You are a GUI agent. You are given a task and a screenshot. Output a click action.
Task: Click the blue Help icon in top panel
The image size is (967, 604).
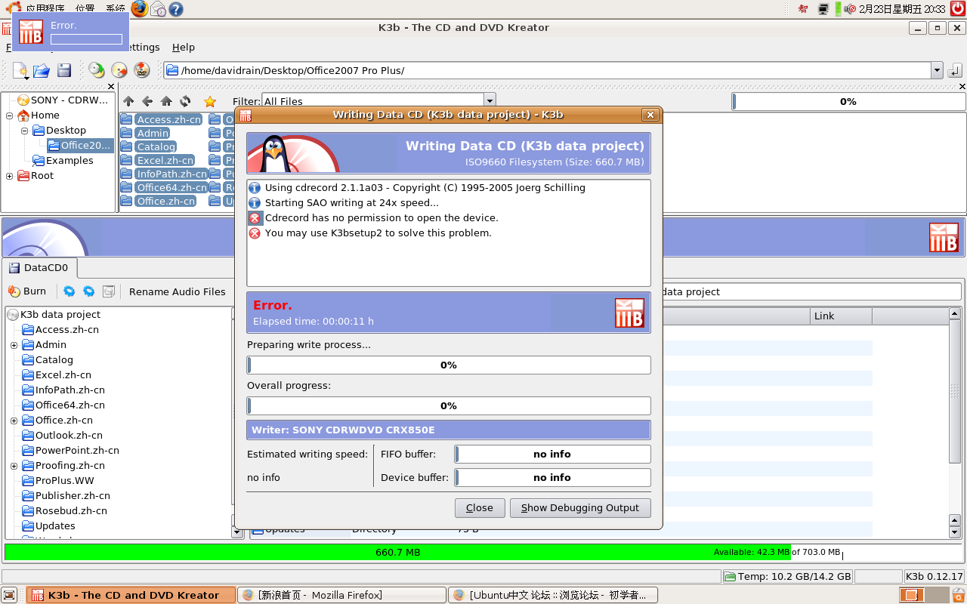coord(175,9)
